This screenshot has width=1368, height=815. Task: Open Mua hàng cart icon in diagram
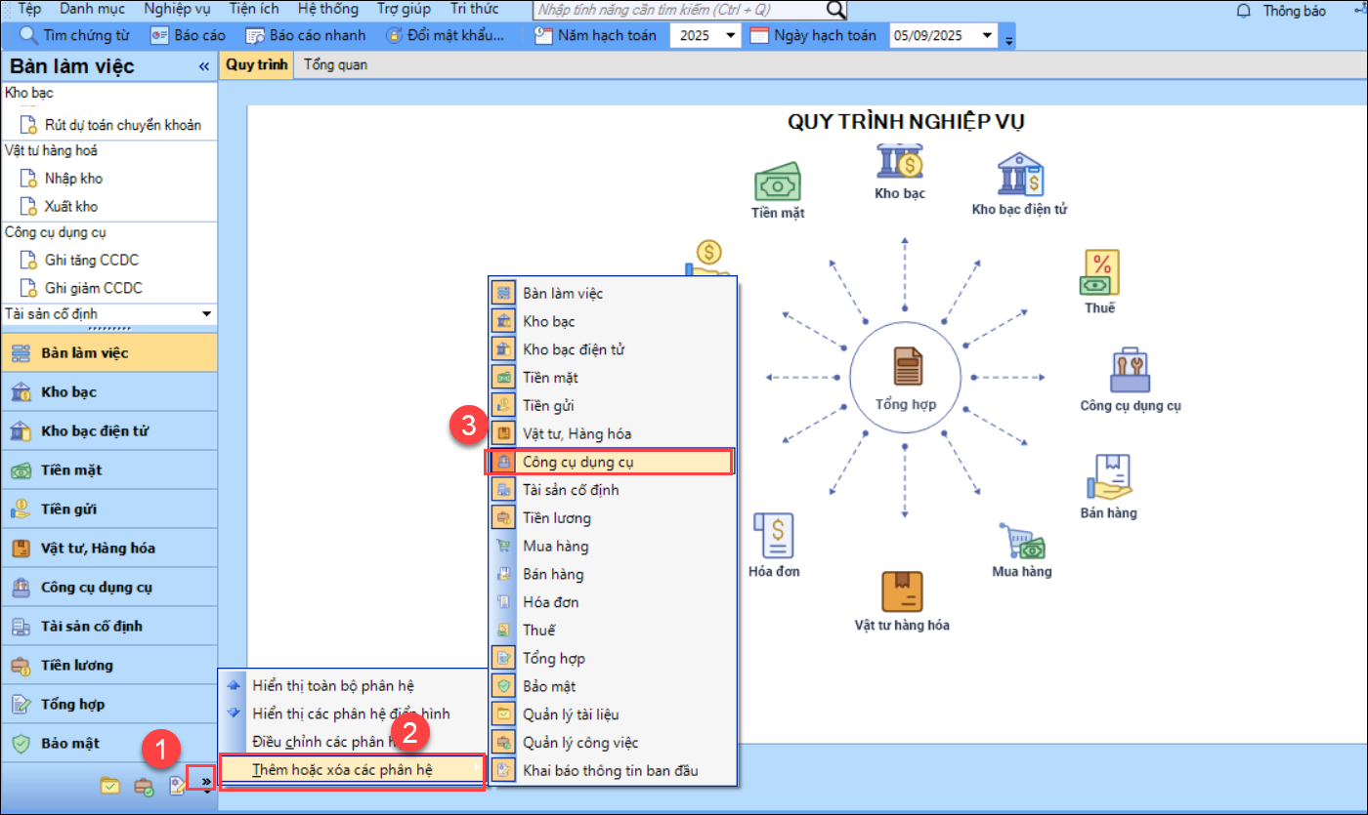[x=1021, y=541]
